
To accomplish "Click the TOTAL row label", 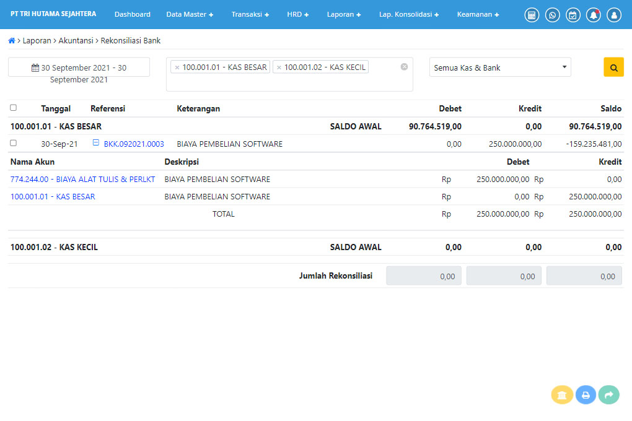I will point(223,214).
